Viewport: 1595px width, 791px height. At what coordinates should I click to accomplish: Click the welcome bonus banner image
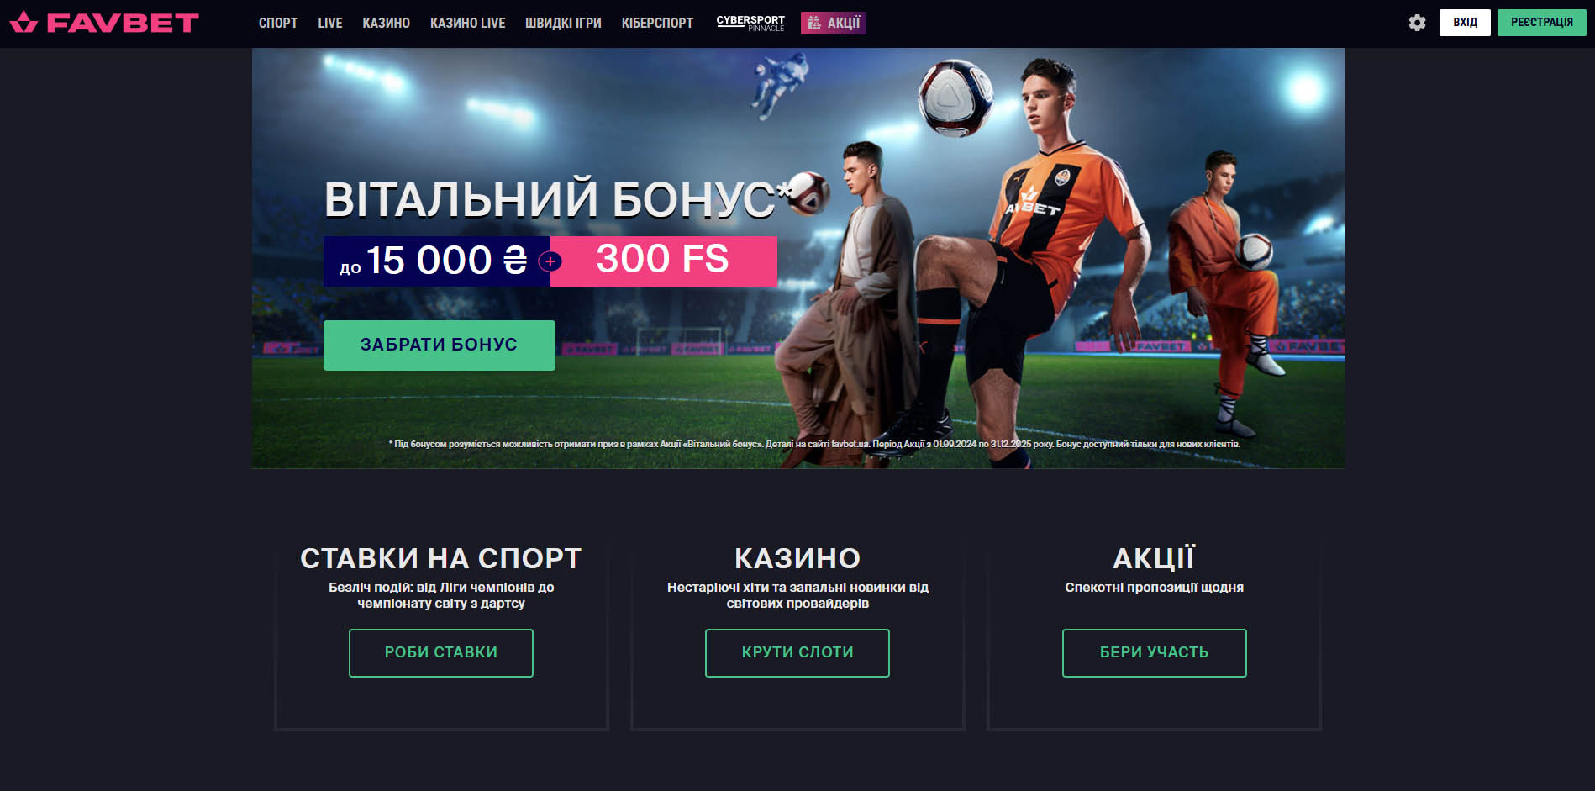pos(798,258)
